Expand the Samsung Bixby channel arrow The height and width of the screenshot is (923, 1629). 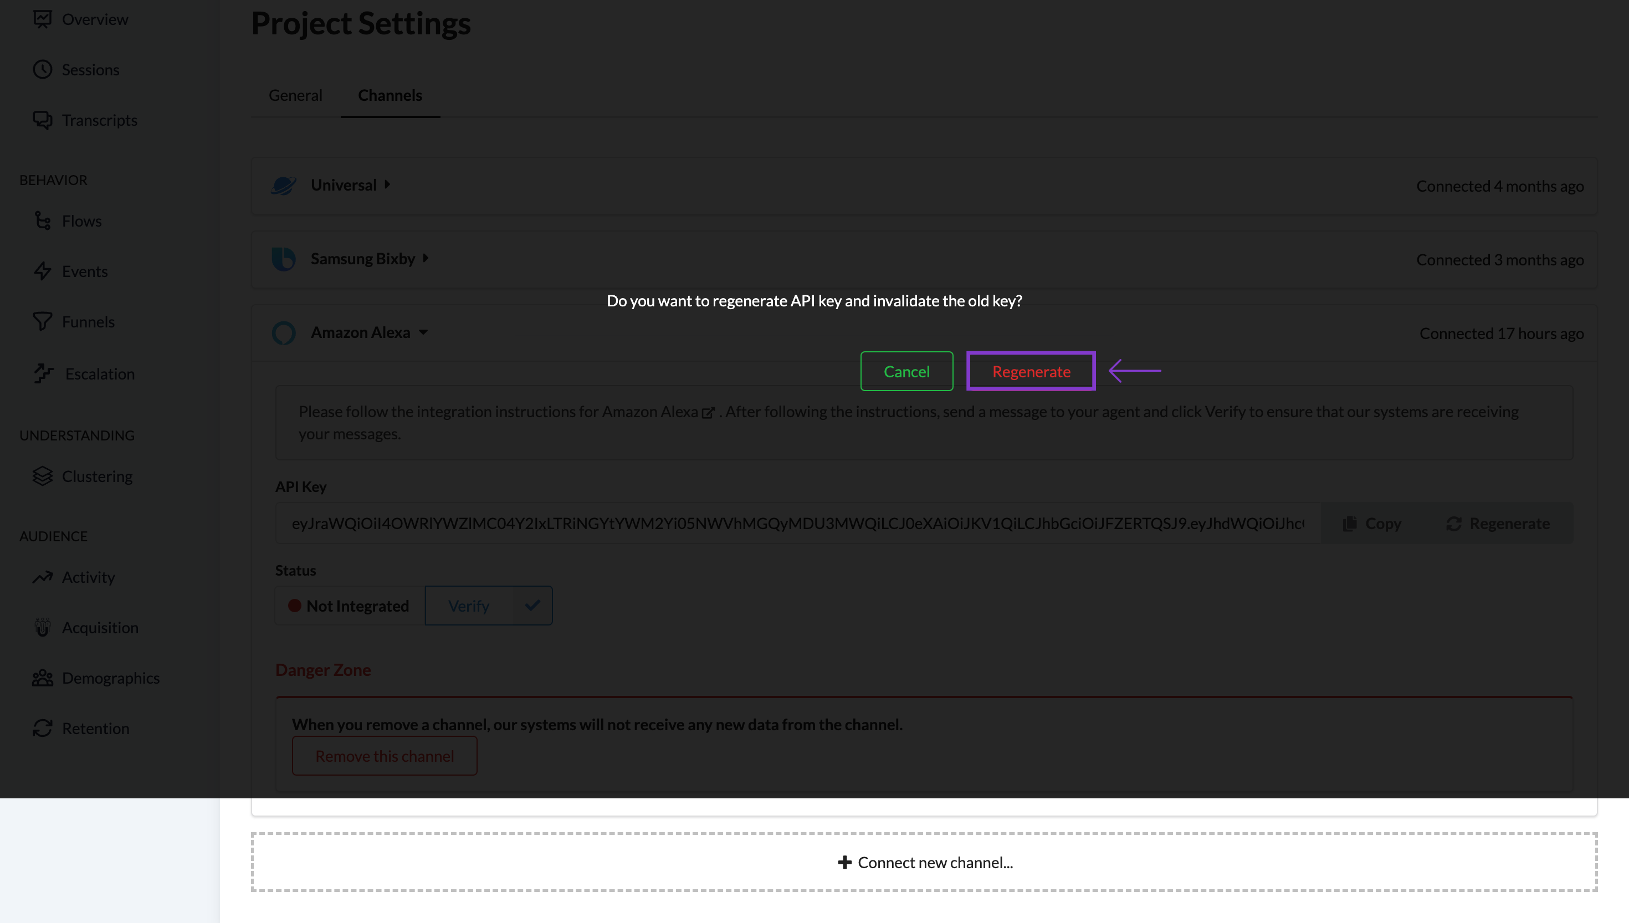tap(426, 258)
